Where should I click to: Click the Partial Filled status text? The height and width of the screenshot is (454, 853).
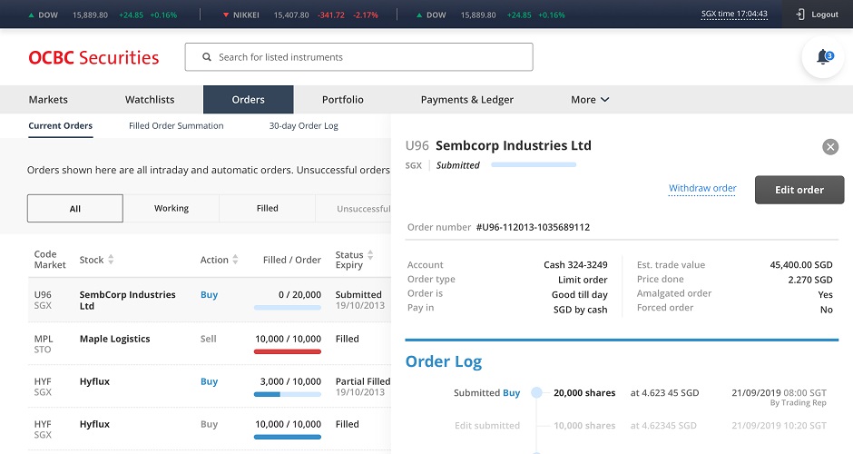pos(363,381)
